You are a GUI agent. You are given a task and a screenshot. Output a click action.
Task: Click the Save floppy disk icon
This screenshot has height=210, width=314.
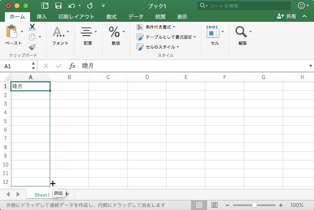58,6
